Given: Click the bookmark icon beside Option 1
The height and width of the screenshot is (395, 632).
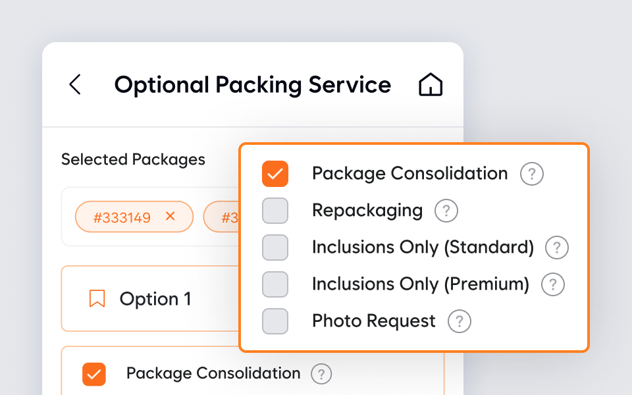Looking at the screenshot, I should point(97,300).
